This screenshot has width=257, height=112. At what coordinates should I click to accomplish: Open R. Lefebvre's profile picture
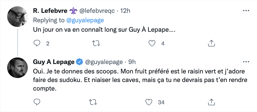(17, 17)
